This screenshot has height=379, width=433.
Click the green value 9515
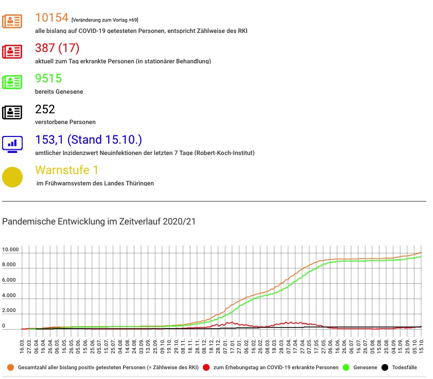(48, 78)
